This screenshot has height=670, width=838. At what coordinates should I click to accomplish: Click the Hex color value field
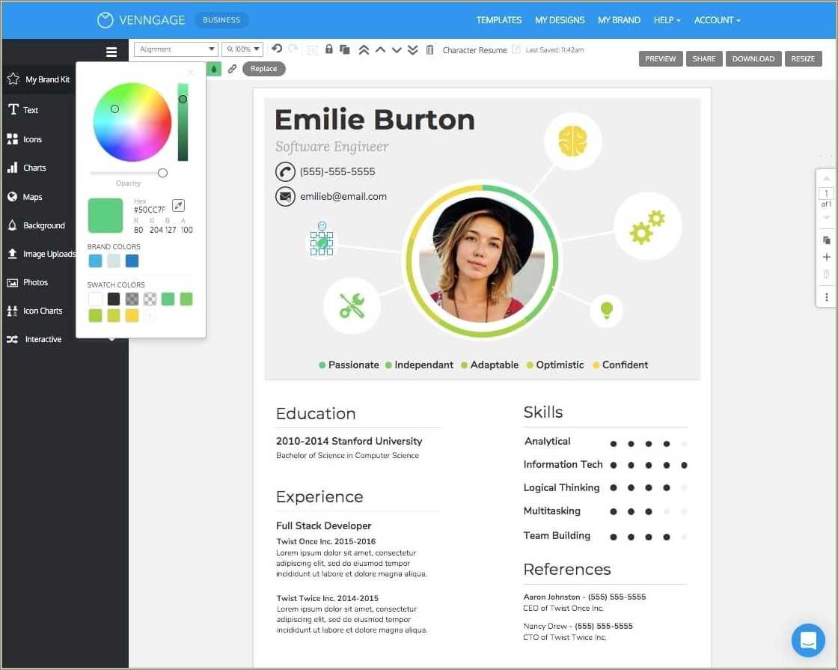coord(149,210)
